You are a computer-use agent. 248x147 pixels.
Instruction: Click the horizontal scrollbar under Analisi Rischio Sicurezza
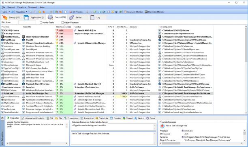tap(37, 143)
